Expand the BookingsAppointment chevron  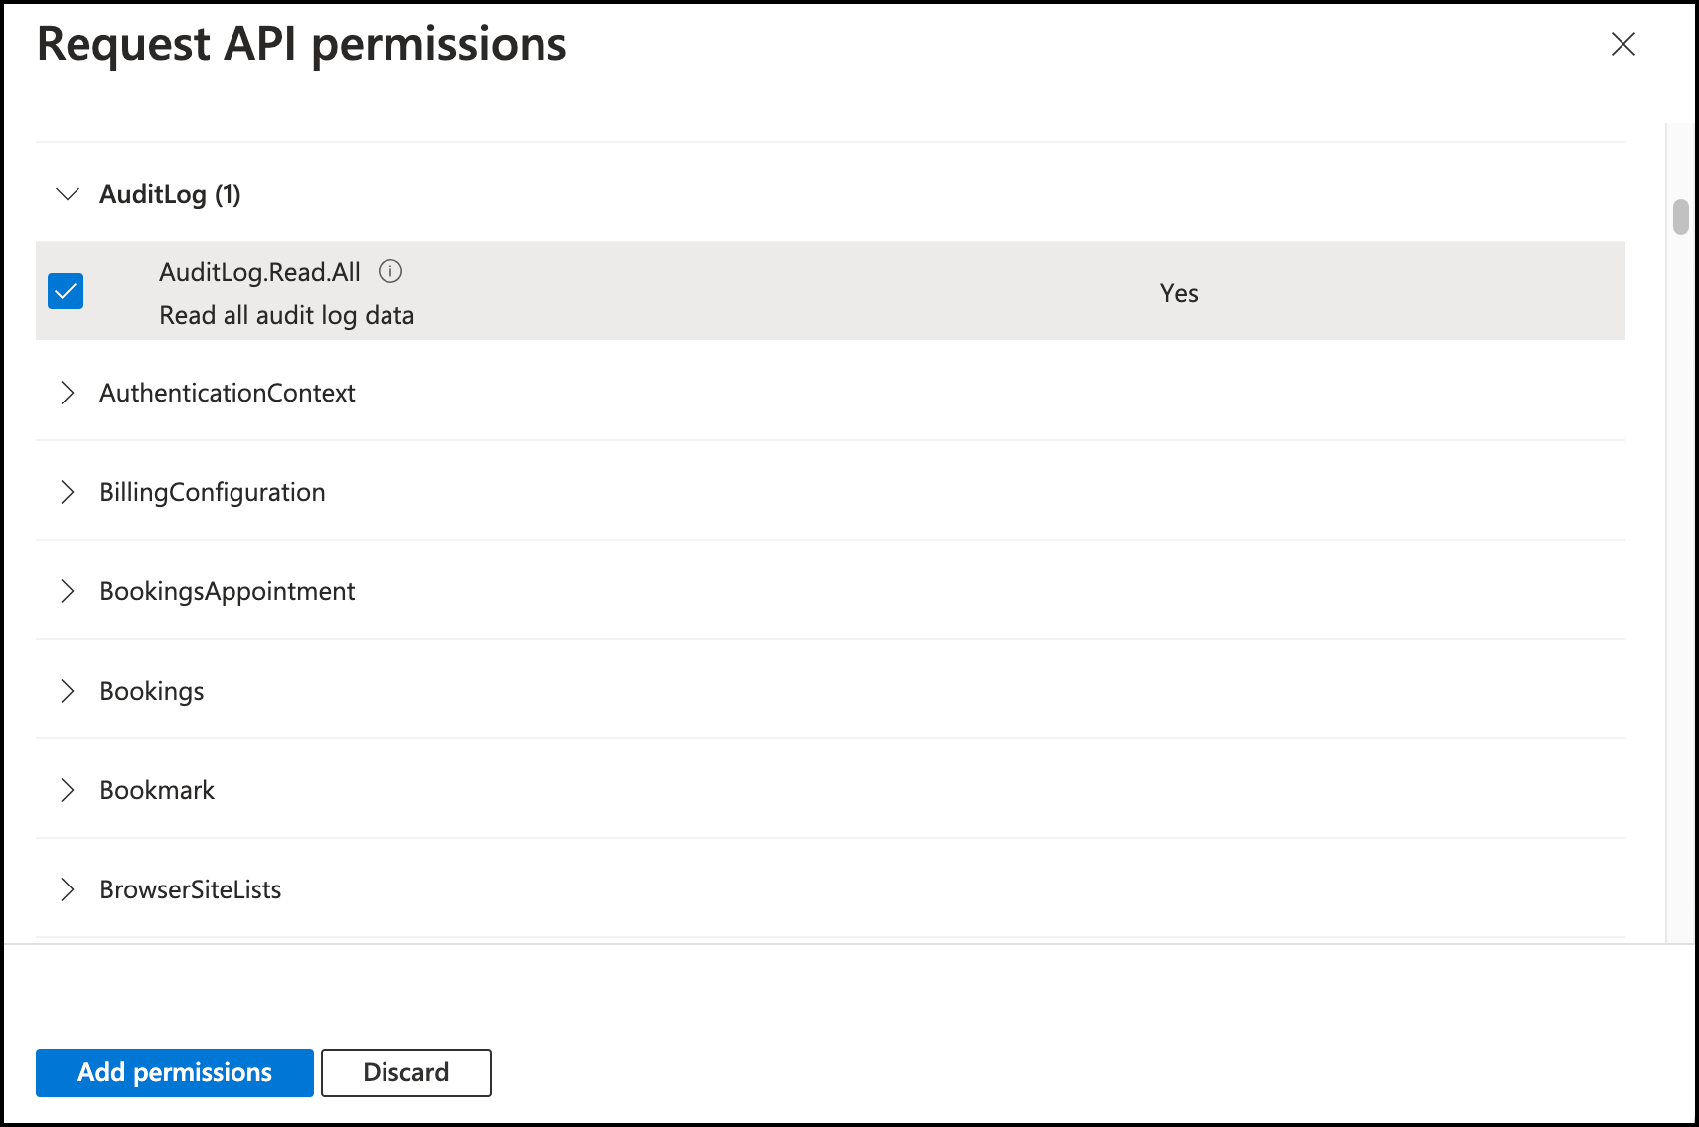pyautogui.click(x=68, y=591)
